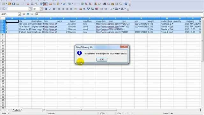Image resolution: width=204 pixels, height=115 pixels.
Task: Click the Document as E-mail icon
Action: click(18, 4)
